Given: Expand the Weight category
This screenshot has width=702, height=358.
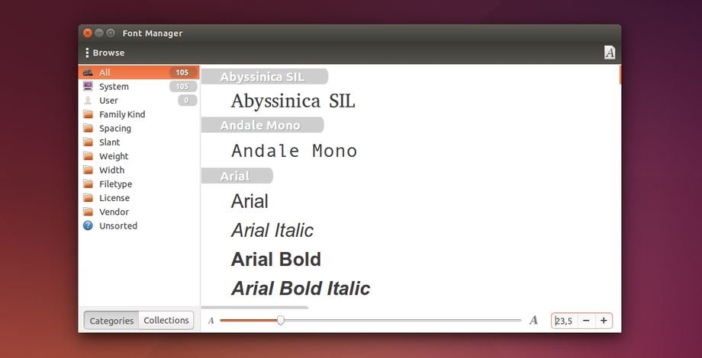Looking at the screenshot, I should 114,156.
